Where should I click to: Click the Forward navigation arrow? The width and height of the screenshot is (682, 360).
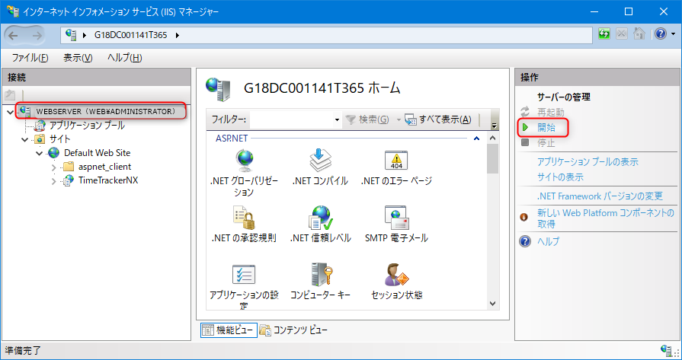click(x=37, y=36)
